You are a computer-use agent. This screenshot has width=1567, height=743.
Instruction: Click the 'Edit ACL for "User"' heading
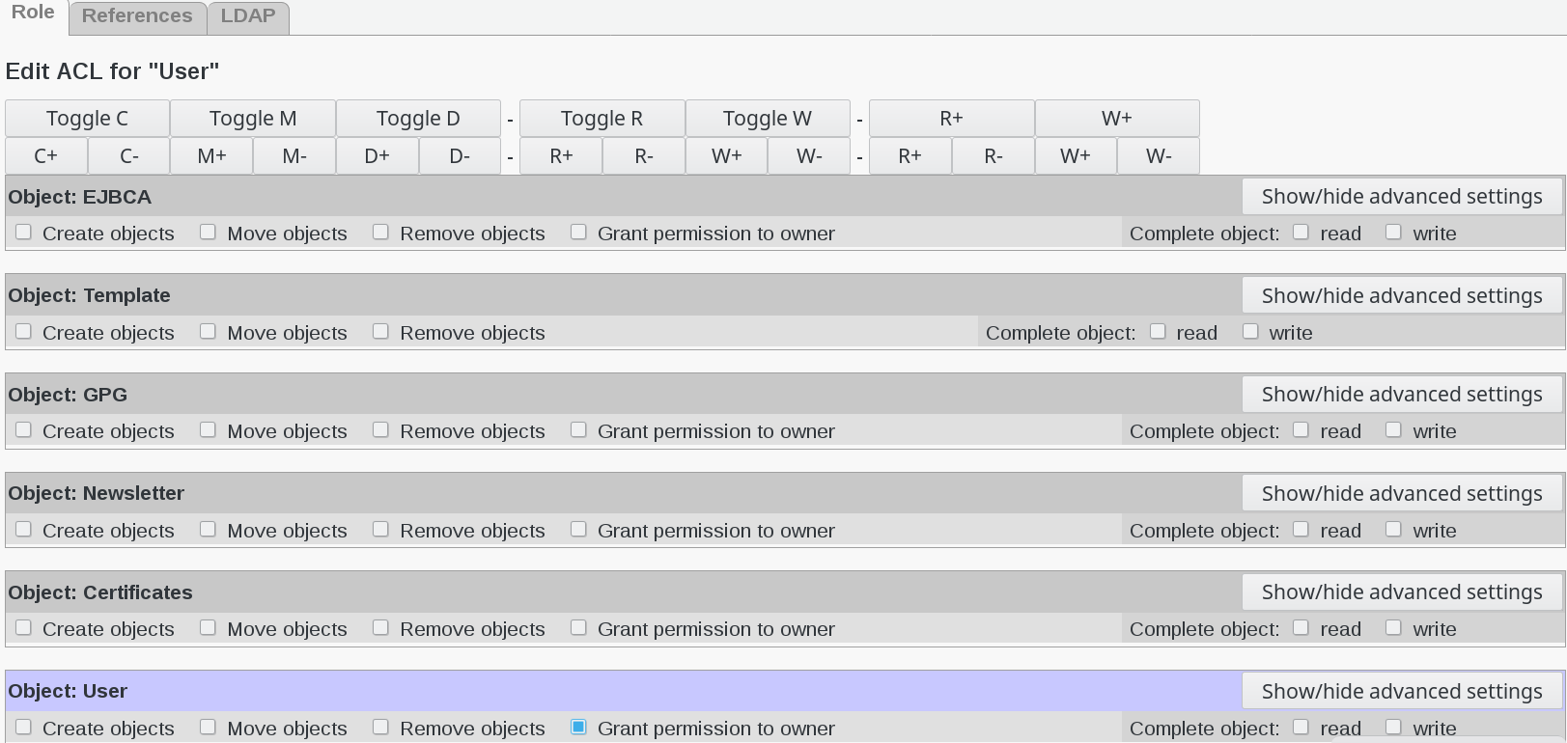[112, 71]
